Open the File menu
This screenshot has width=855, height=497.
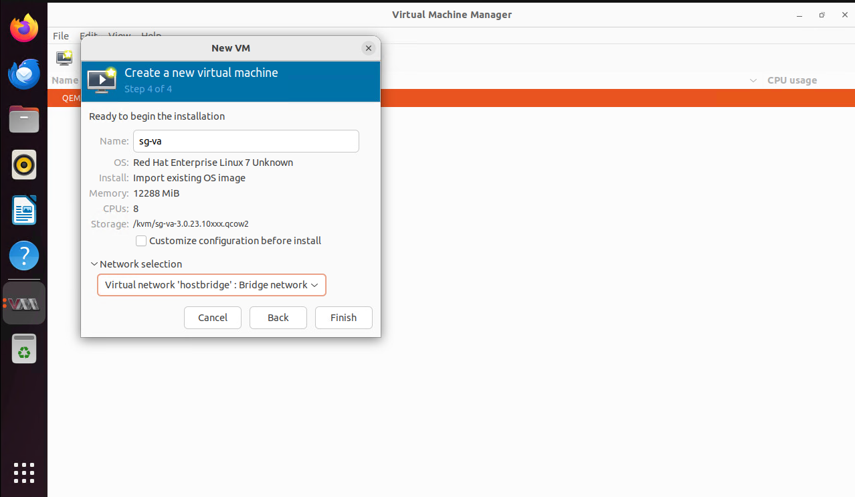pos(61,36)
